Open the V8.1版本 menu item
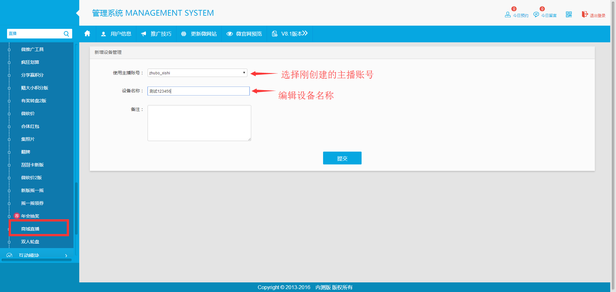This screenshot has width=616, height=292. [290, 34]
